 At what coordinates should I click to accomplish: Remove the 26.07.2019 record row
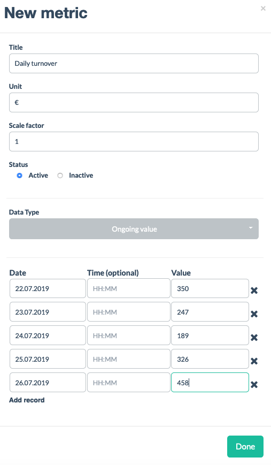click(254, 385)
